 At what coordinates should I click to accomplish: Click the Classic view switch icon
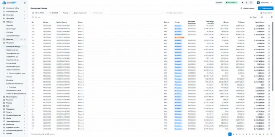pos(241,8)
